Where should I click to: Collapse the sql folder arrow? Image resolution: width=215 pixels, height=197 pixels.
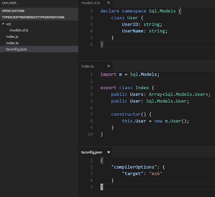coord(3,24)
